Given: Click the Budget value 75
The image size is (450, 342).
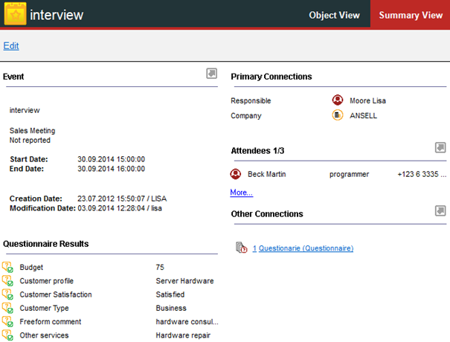Looking at the screenshot, I should (160, 267).
